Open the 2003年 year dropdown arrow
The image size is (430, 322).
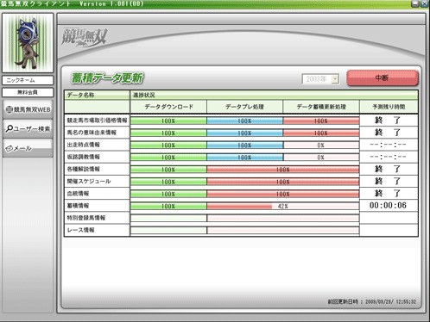point(335,79)
